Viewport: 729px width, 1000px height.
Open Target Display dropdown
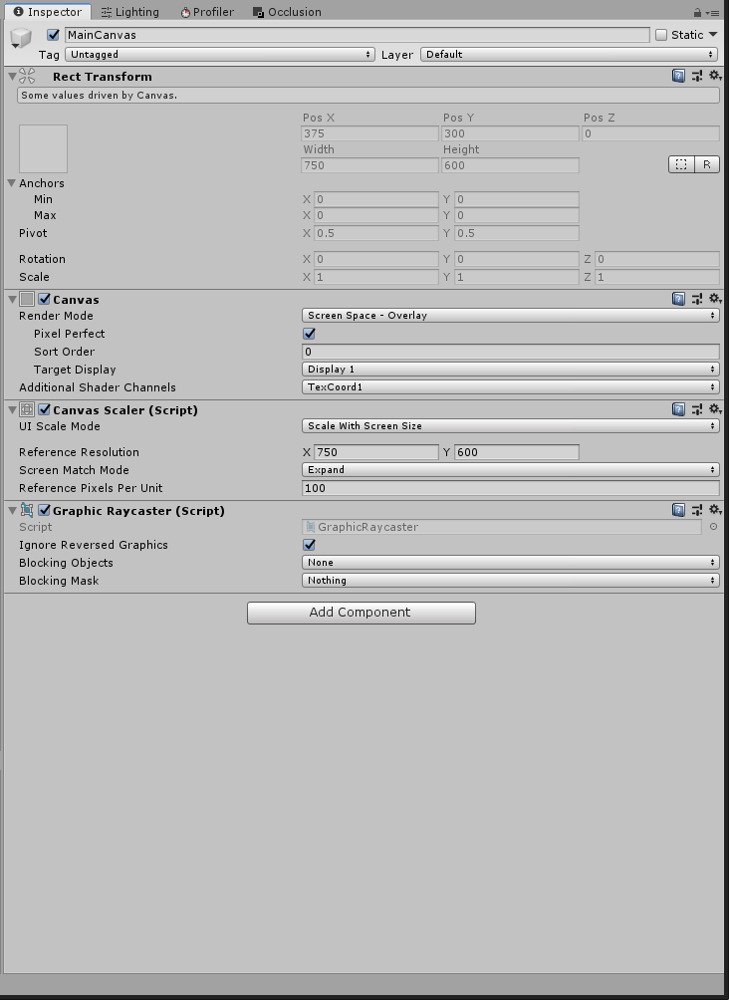click(x=510, y=369)
